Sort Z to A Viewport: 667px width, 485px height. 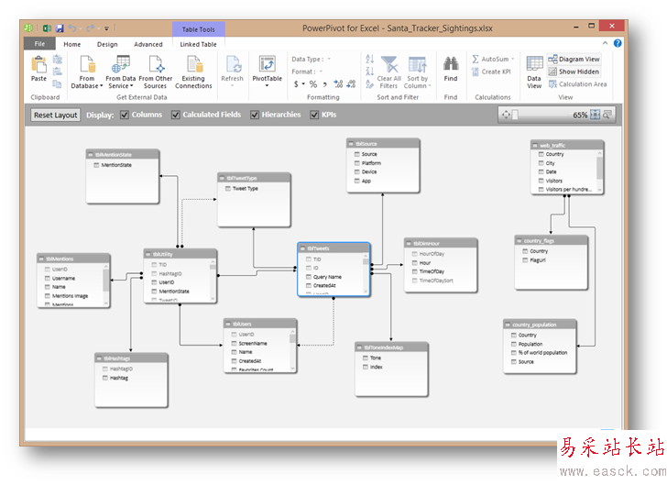[369, 72]
